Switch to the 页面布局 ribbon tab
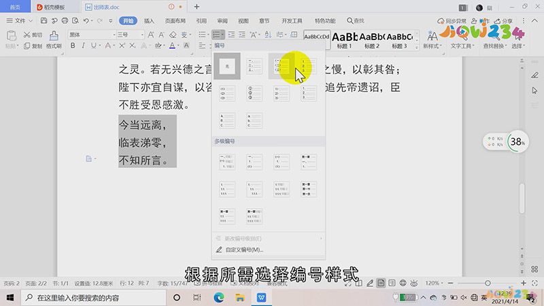The width and height of the screenshot is (544, 306). click(175, 21)
